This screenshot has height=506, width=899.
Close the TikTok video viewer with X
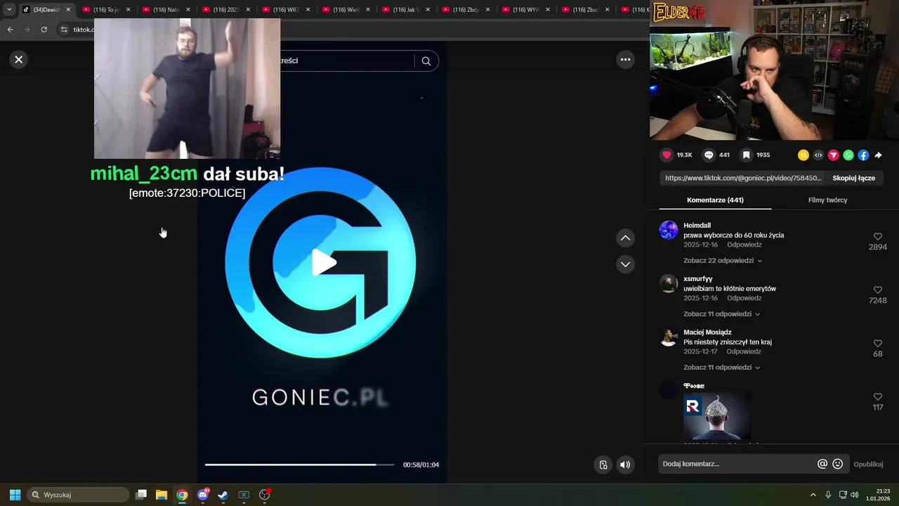pos(19,60)
